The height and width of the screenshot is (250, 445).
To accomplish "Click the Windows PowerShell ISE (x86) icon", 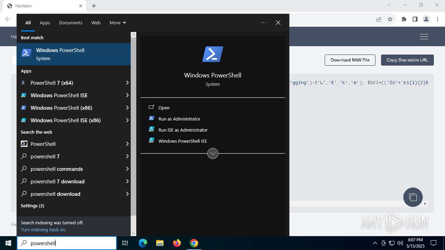I will (24, 120).
